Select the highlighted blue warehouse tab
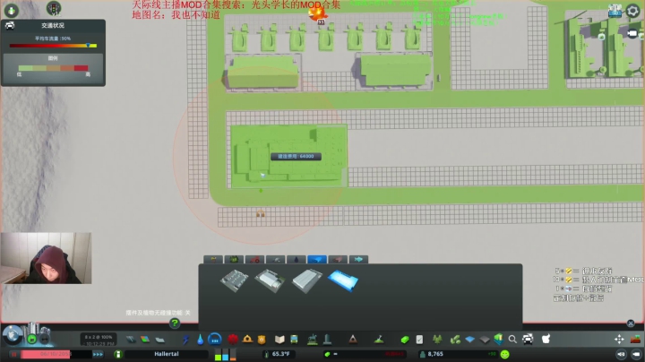 317,260
